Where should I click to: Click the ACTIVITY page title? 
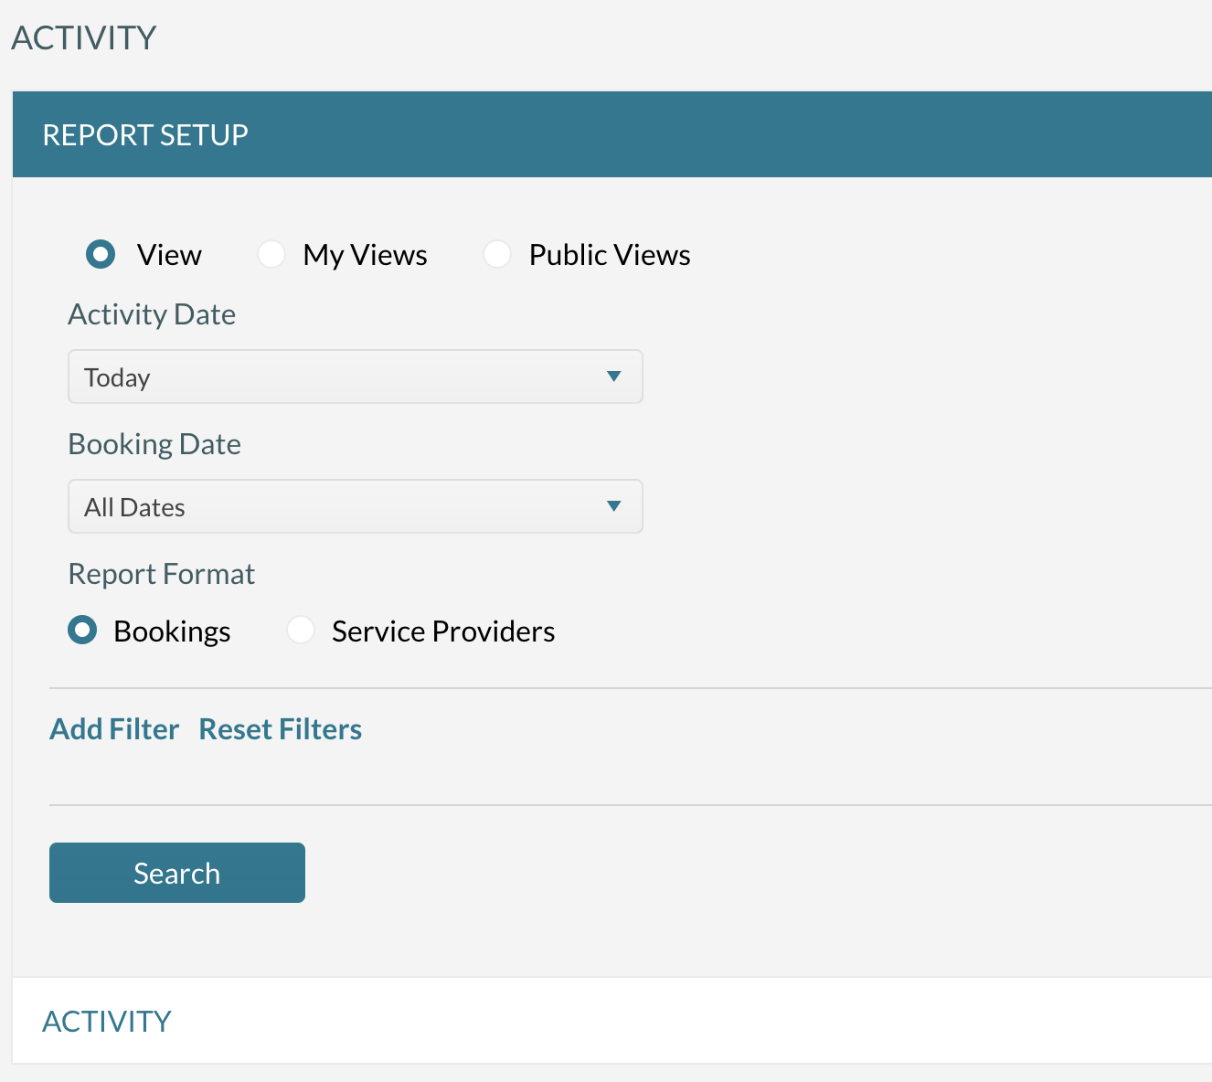tap(83, 37)
